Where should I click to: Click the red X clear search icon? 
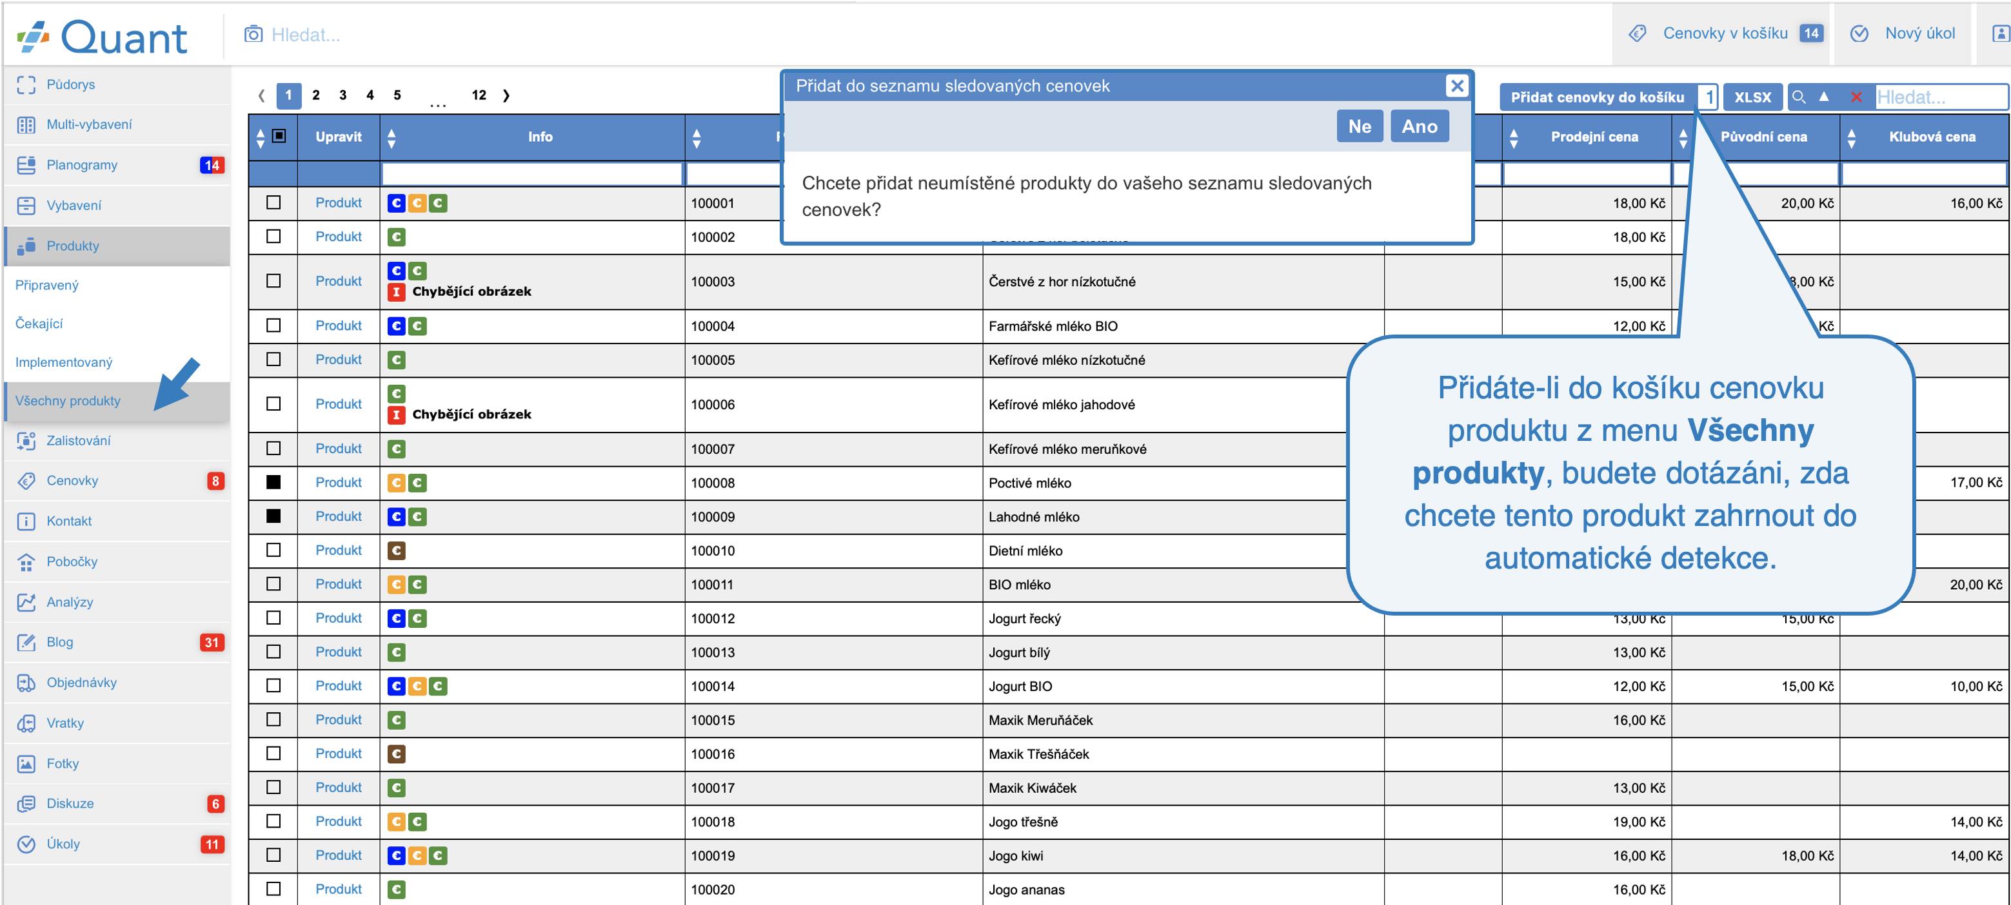(1856, 97)
